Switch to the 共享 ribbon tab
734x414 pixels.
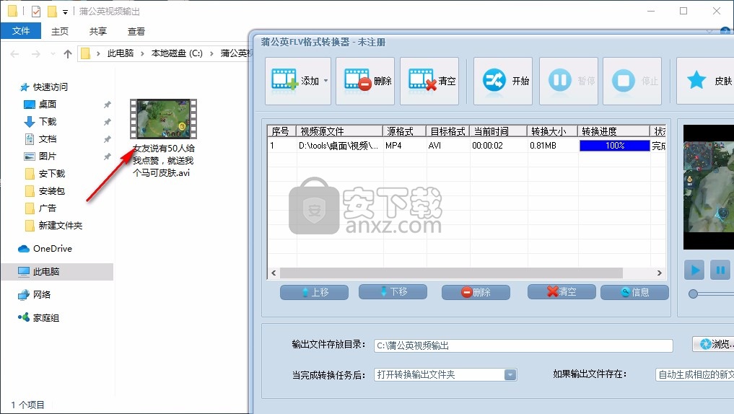98,31
